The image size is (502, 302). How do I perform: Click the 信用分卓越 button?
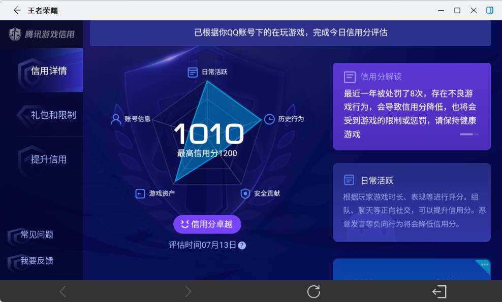pyautogui.click(x=207, y=224)
